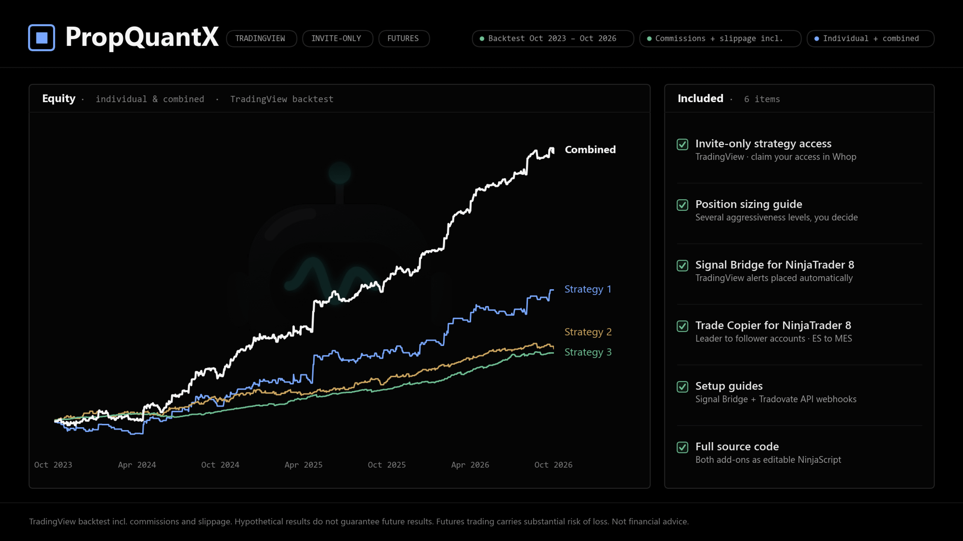This screenshot has height=541, width=963.
Task: Click the Apr 2026 axis label
Action: pyautogui.click(x=470, y=465)
